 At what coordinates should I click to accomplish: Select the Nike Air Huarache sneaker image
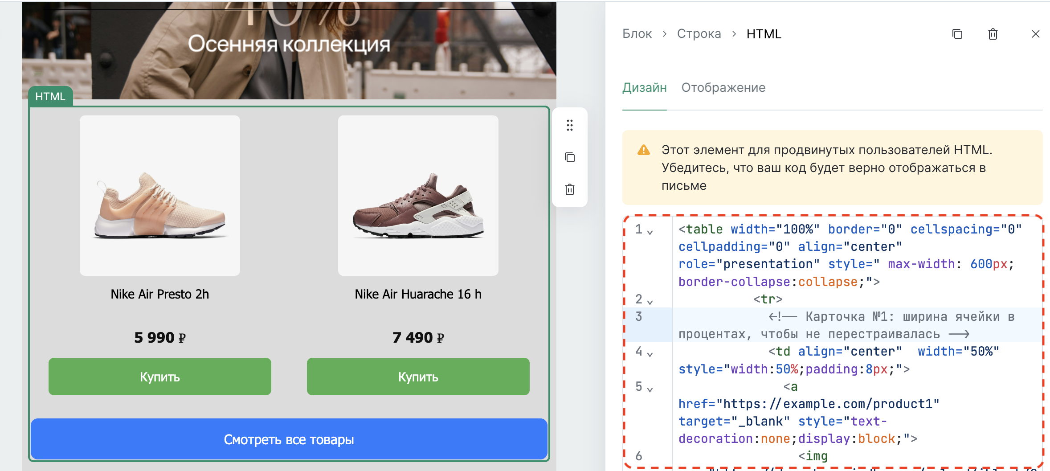(418, 196)
